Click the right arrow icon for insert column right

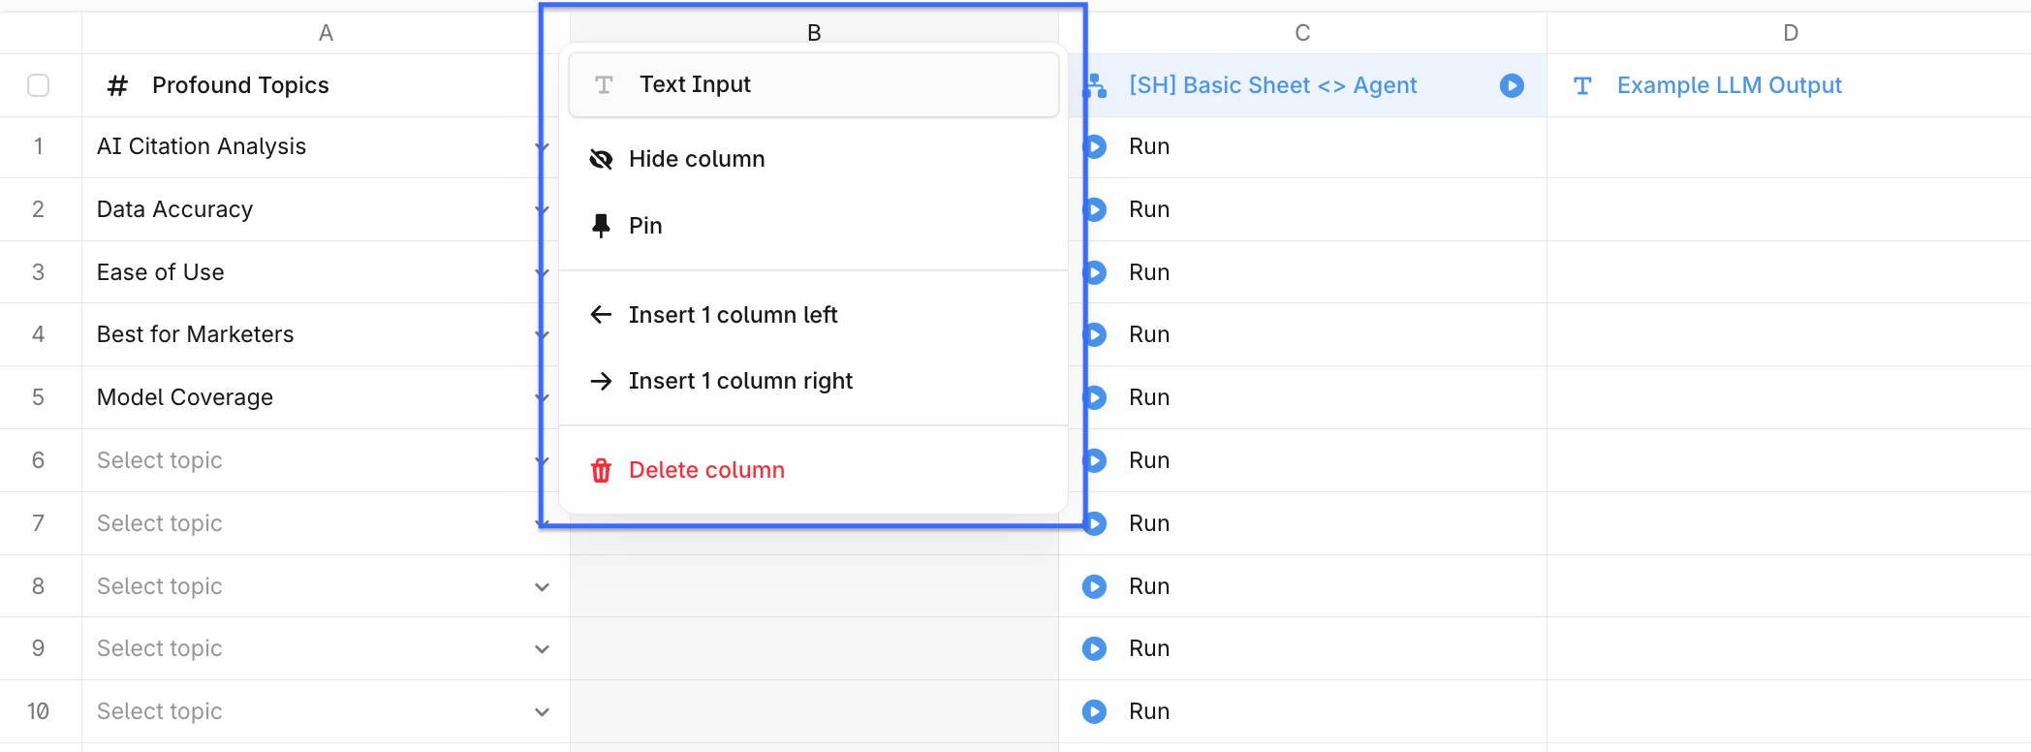point(602,381)
